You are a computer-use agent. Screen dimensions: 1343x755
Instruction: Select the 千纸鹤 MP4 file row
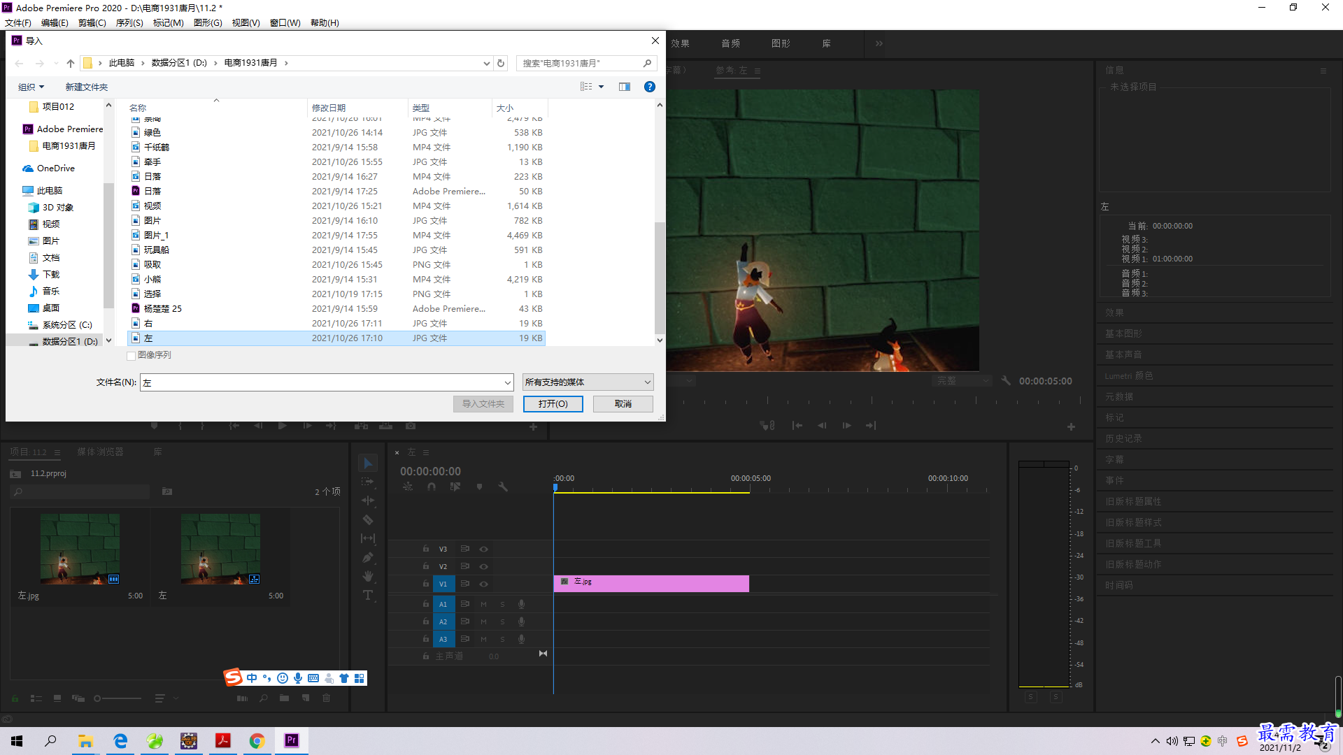336,147
